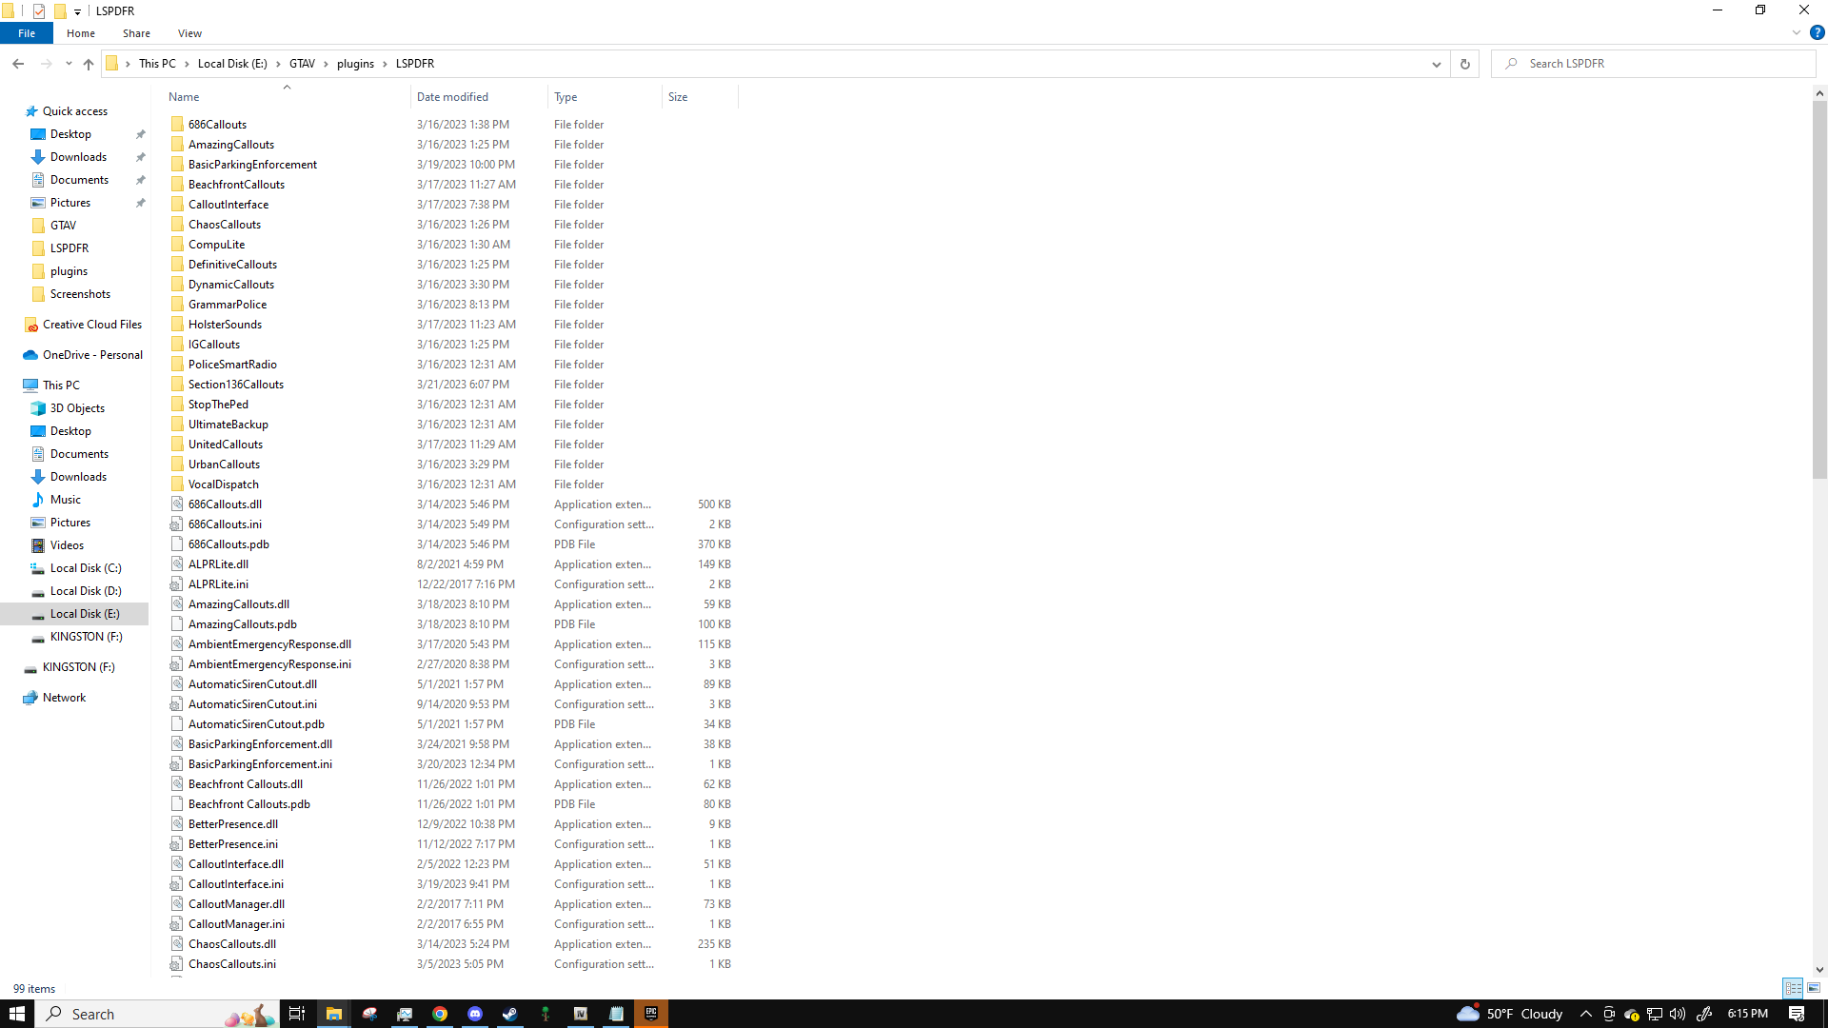Open the Help question mark icon
This screenshot has height=1028, width=1828.
pyautogui.click(x=1817, y=32)
